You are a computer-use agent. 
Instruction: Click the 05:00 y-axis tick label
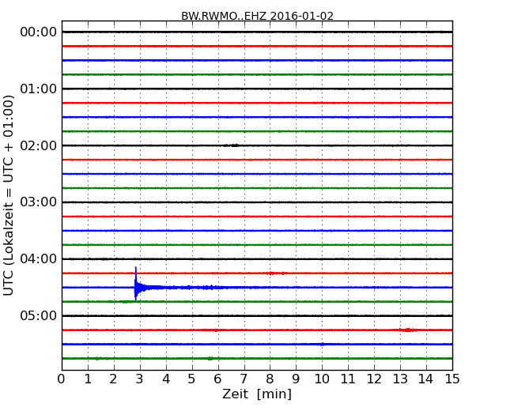[39, 315]
